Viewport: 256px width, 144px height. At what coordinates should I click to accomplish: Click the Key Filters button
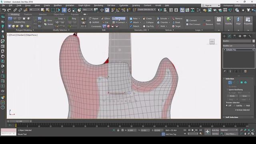(231, 134)
